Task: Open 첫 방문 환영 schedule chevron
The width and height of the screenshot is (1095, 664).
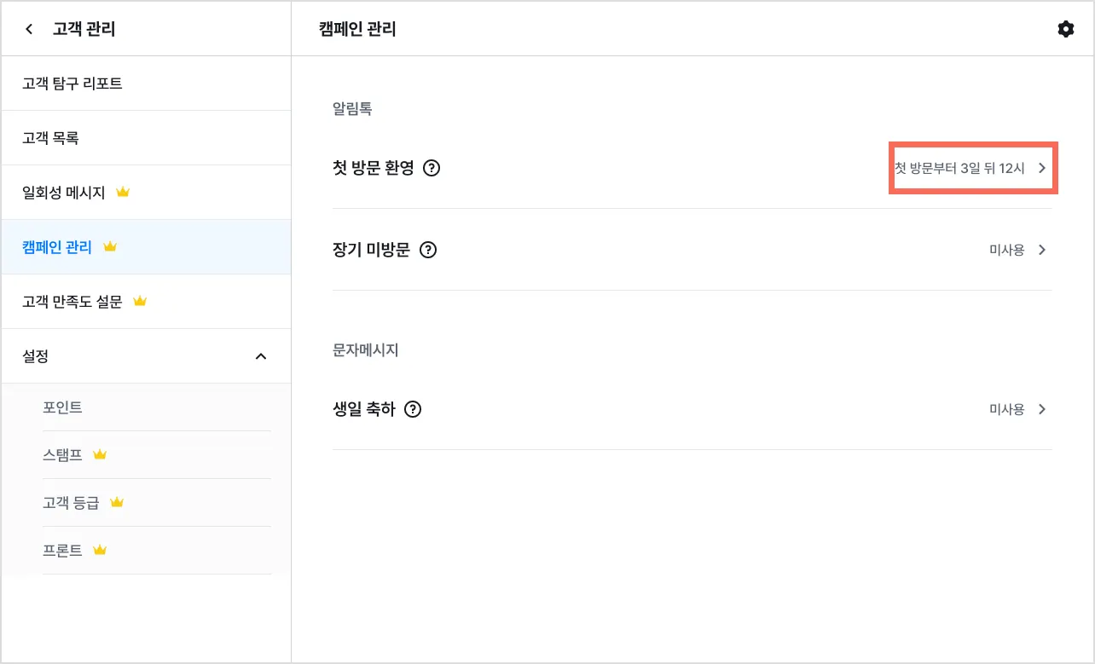Action: 1041,168
